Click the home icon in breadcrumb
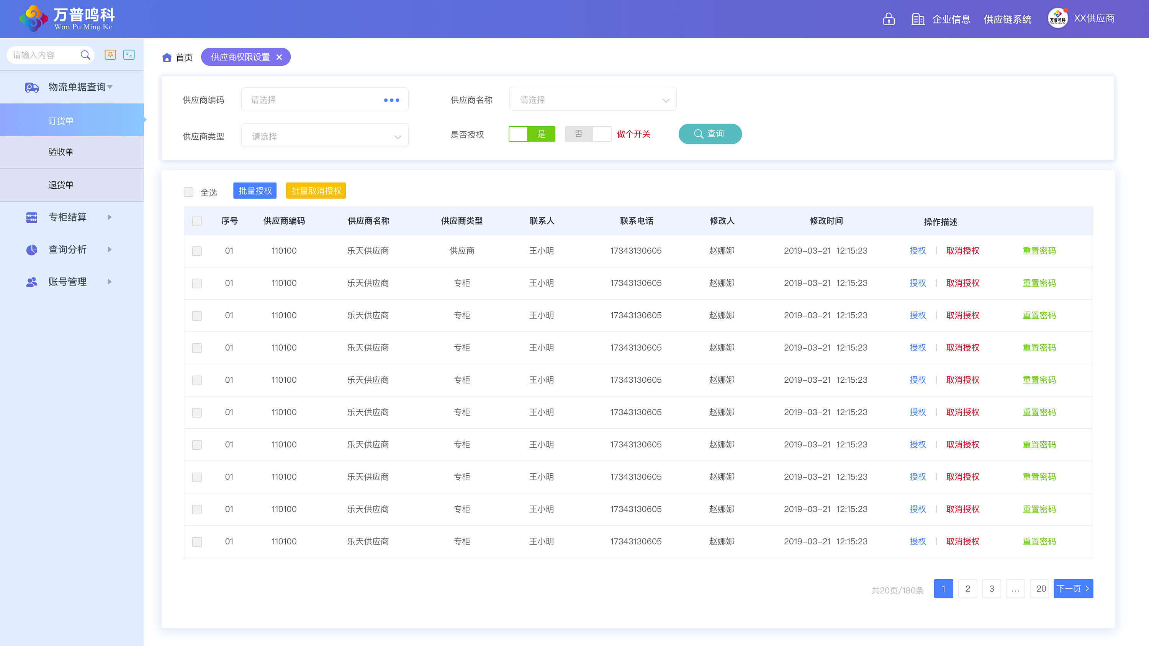1149x646 pixels. tap(167, 57)
